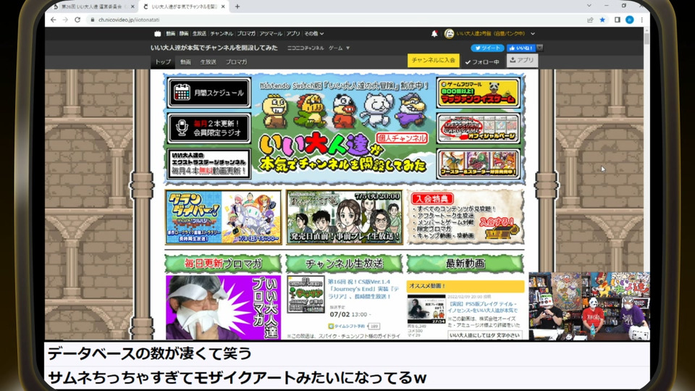Open the 27:34 recommended video thumbnail

426,309
